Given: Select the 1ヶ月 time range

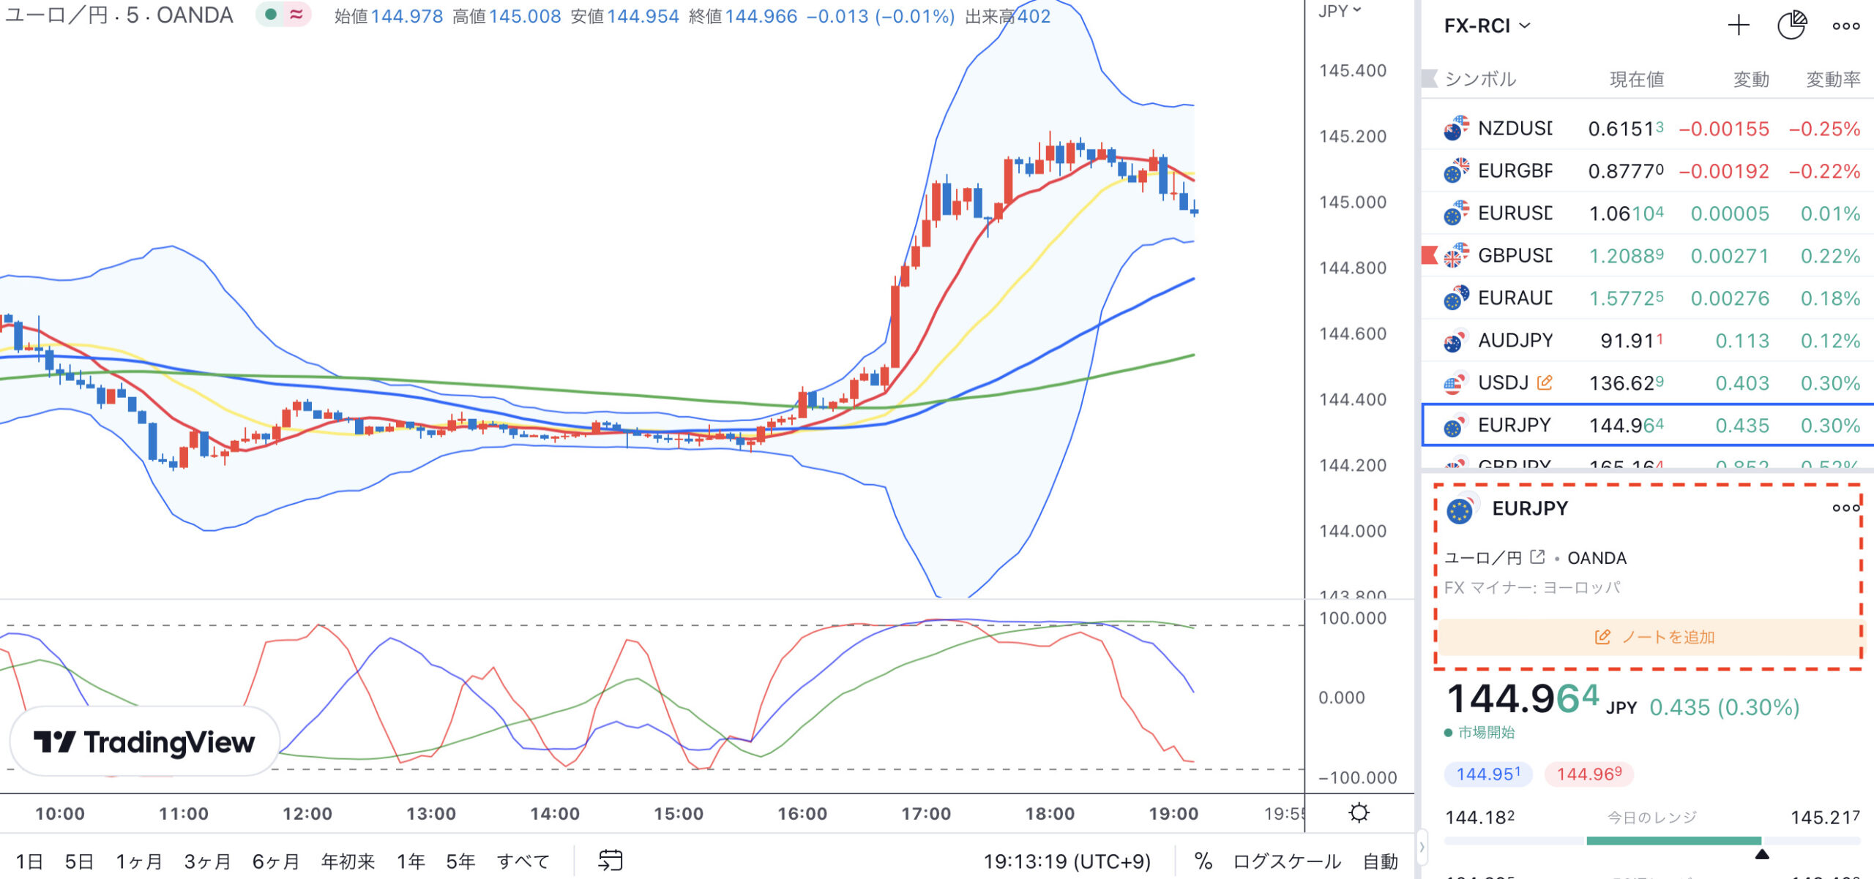Looking at the screenshot, I should tap(138, 861).
